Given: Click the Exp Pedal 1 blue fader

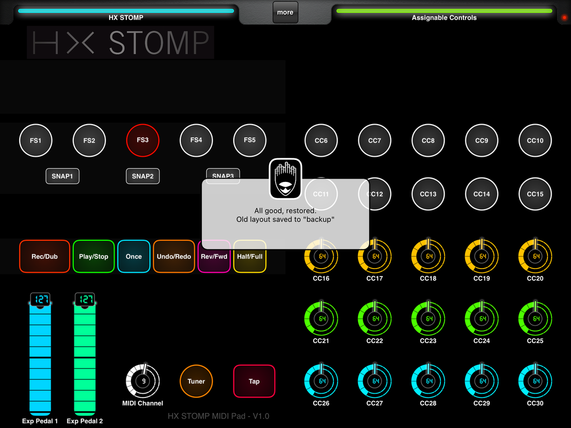Looking at the screenshot, I should click(x=40, y=358).
